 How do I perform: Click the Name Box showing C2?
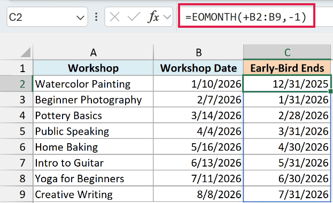pos(47,17)
